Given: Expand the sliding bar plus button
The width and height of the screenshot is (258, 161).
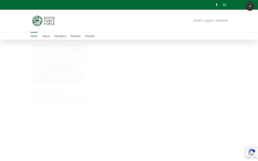Looking at the screenshot, I should coord(250,6).
